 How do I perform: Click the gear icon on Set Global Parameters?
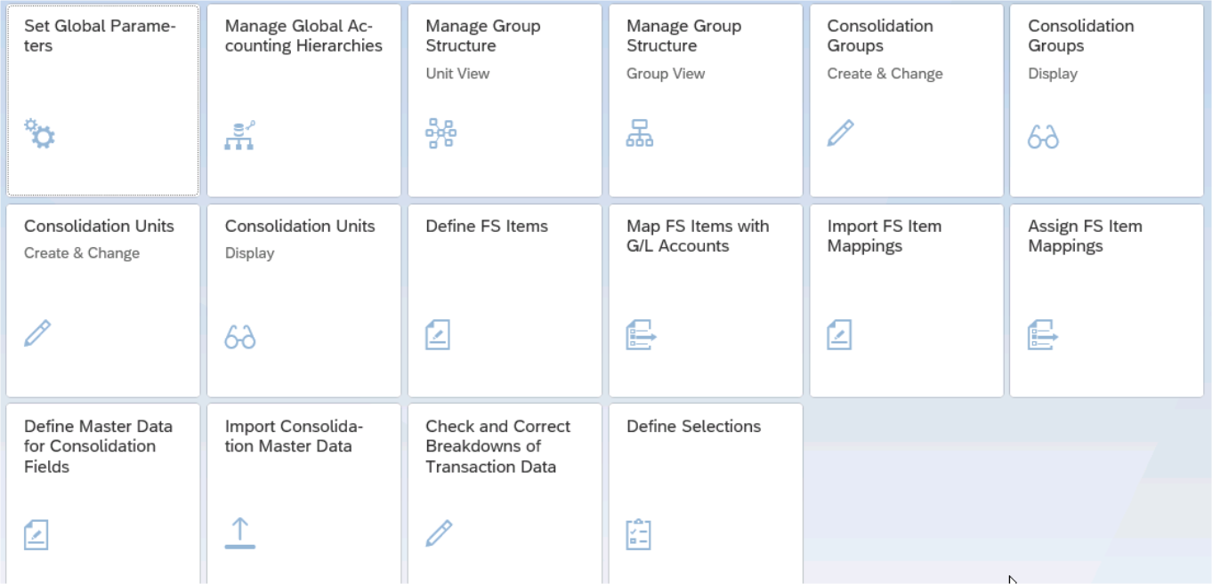tap(39, 133)
